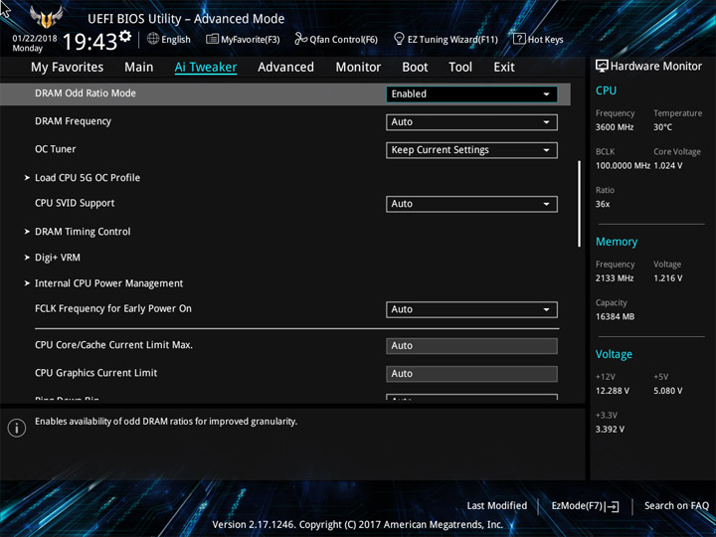Click the Voltage section heading
The image size is (716, 537).
pyautogui.click(x=614, y=354)
